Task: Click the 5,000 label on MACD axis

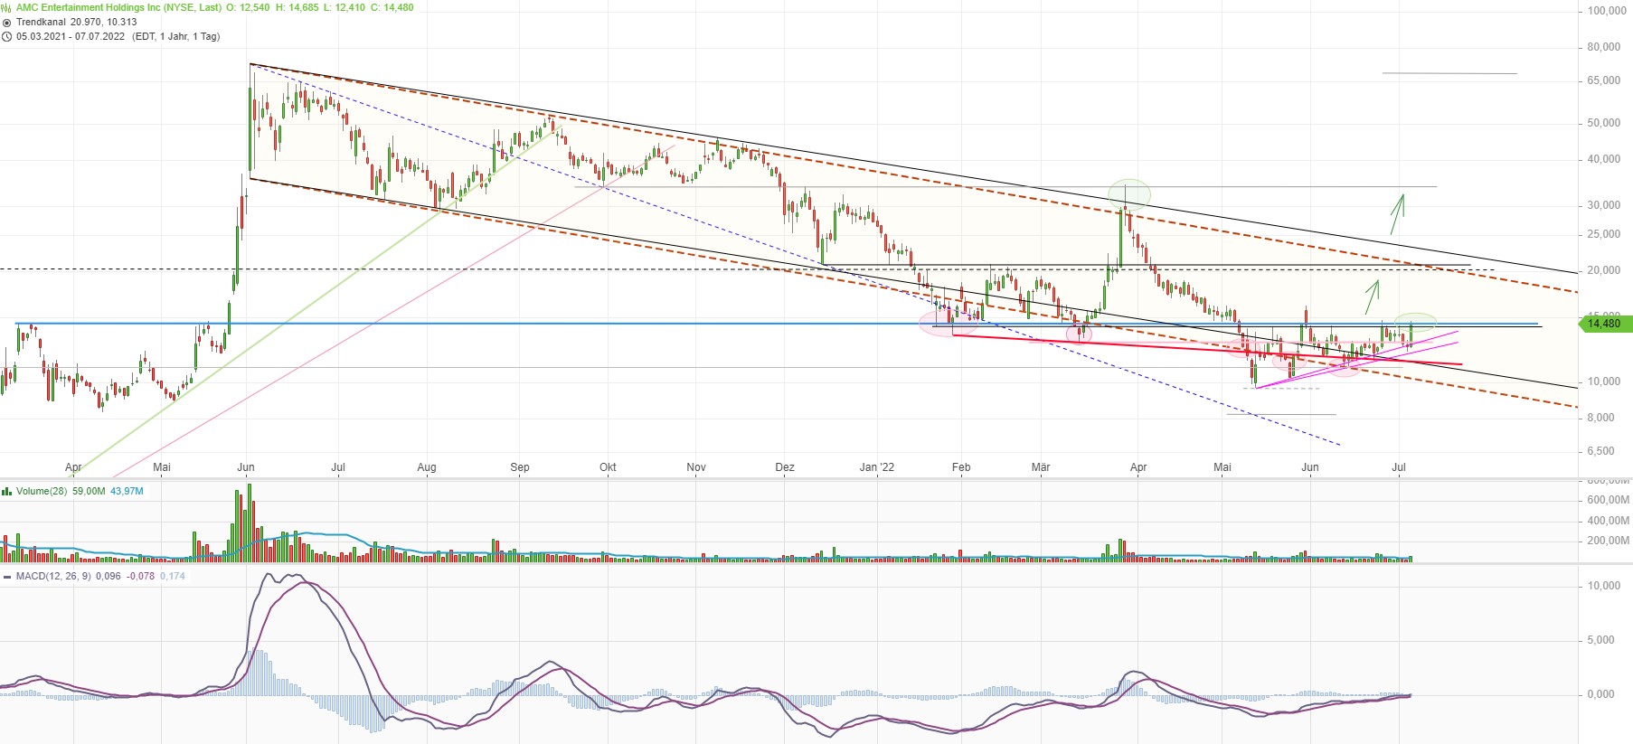Action: [x=1601, y=640]
